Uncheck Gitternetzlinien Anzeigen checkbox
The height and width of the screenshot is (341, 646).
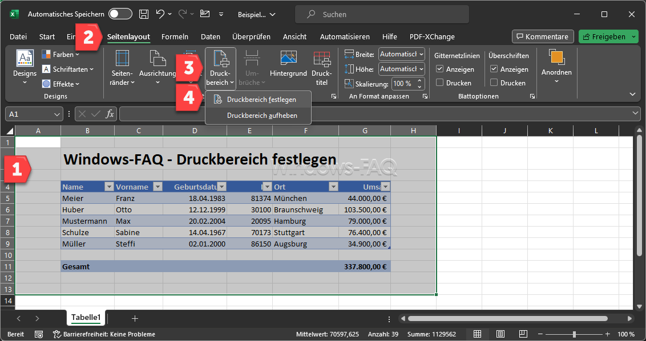click(439, 69)
